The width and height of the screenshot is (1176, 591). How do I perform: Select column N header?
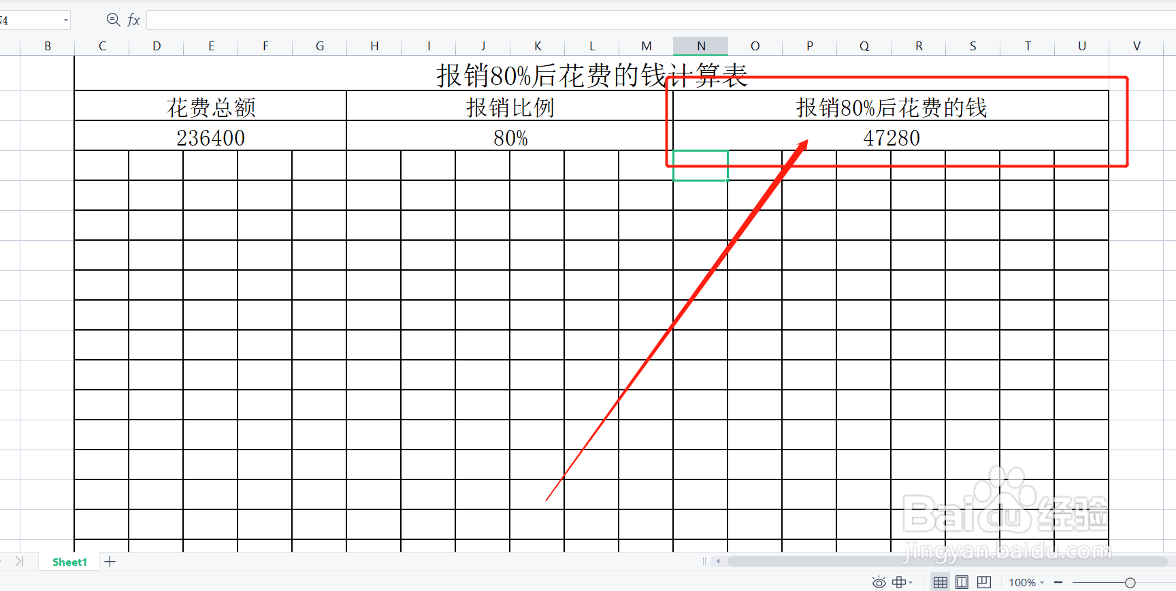[701, 46]
